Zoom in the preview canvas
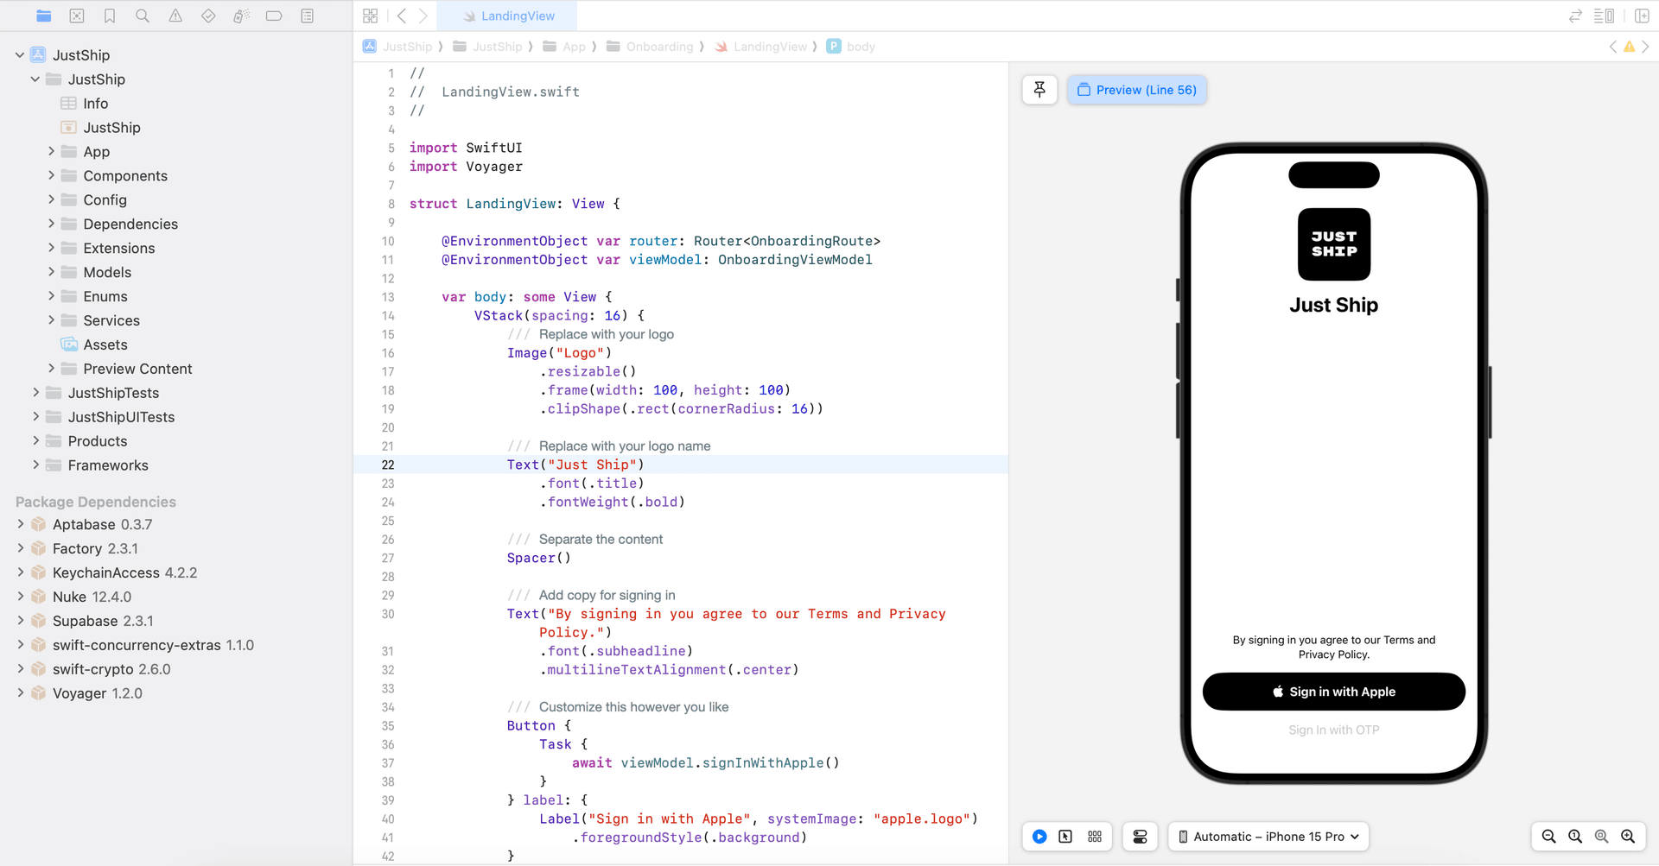 point(1628,837)
